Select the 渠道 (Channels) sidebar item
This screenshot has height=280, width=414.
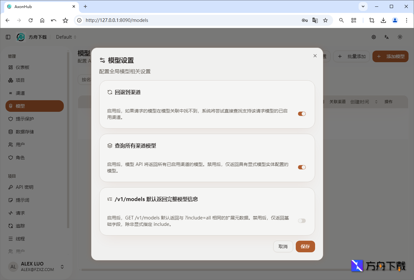[x=20, y=93]
